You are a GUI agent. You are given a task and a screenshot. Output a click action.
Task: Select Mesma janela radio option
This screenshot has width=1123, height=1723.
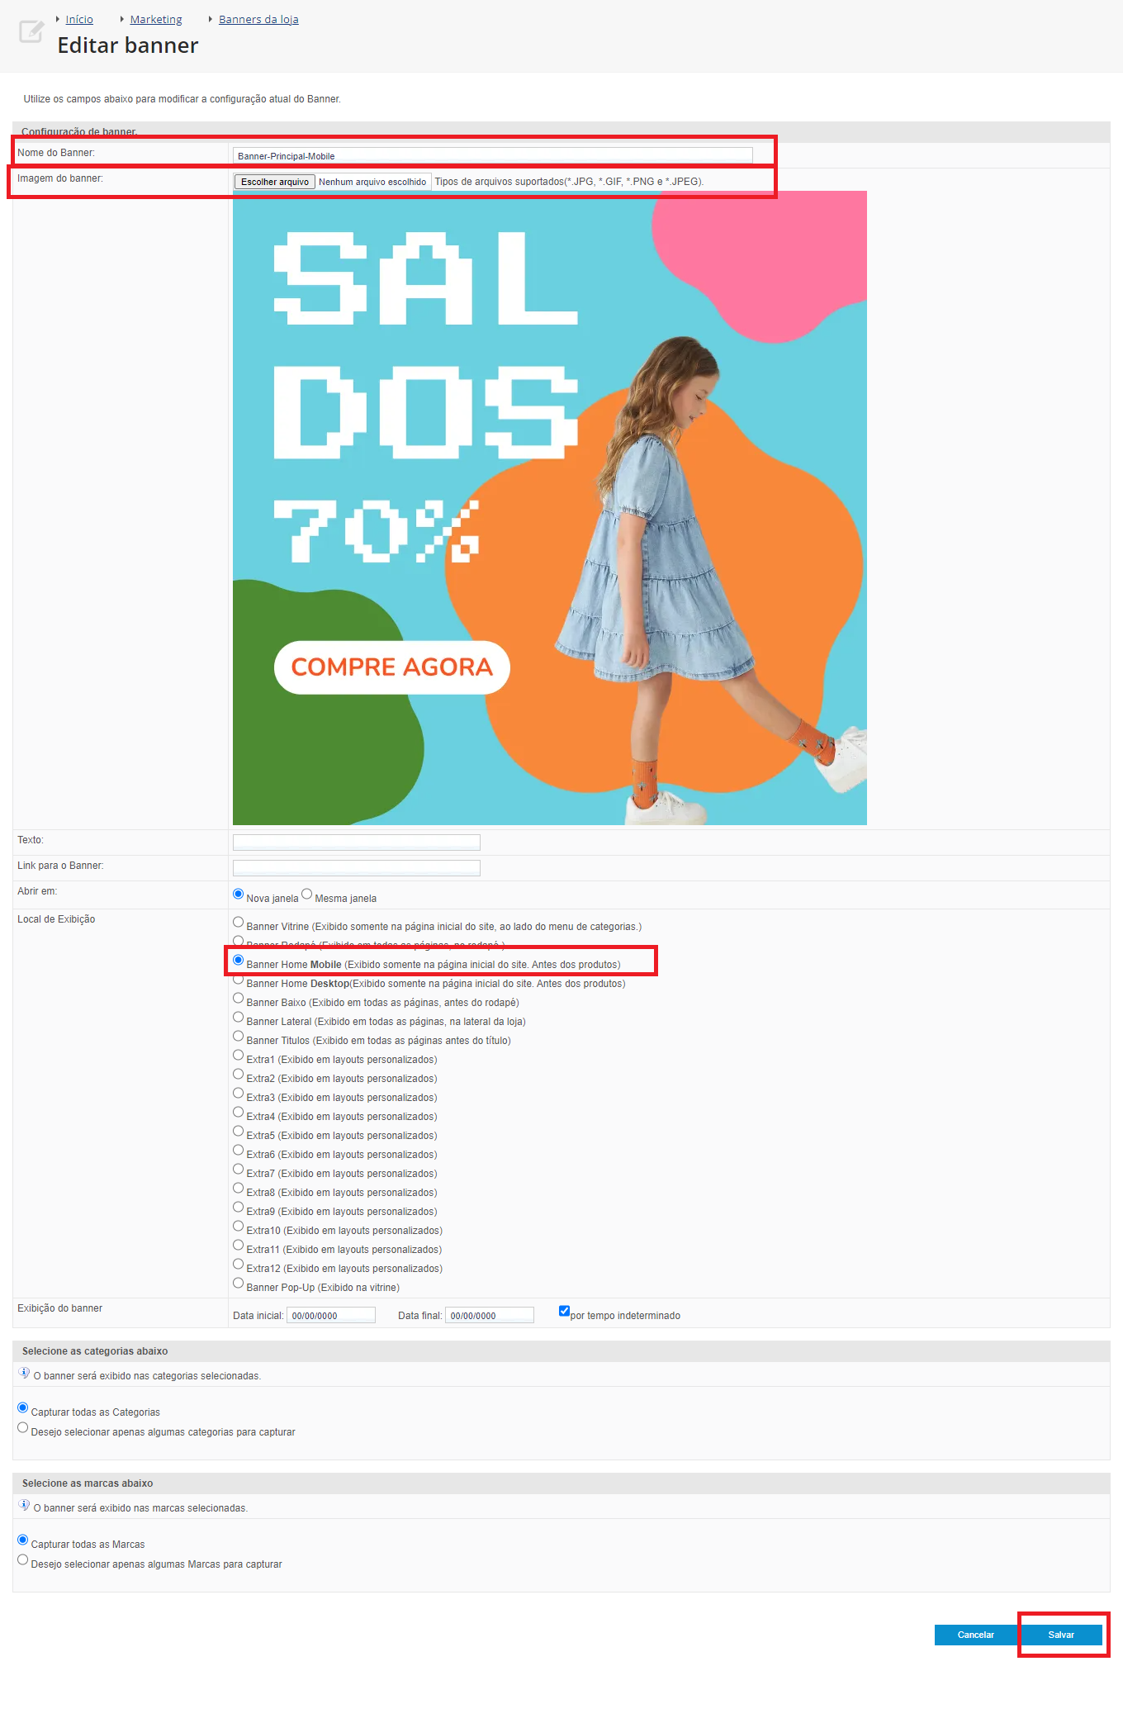307,894
